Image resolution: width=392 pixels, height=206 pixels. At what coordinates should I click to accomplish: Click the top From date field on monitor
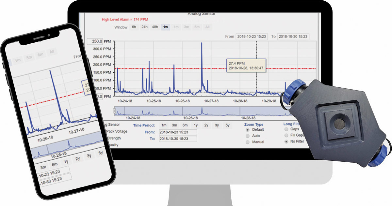pyautogui.click(x=252, y=37)
